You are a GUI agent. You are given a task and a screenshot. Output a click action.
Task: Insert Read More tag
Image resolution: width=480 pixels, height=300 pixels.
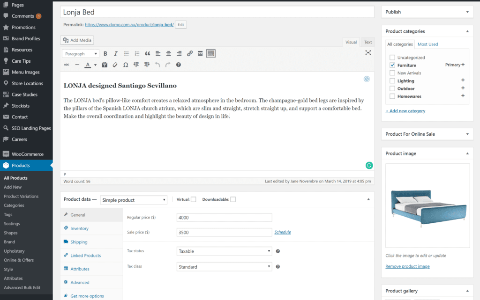point(200,53)
